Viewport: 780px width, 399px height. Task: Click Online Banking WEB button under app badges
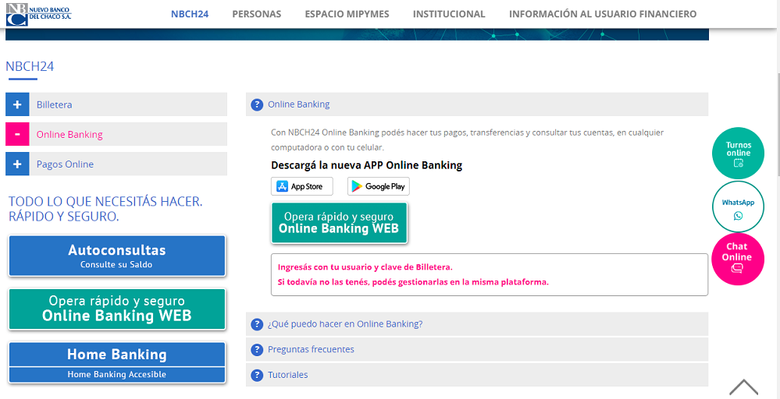[x=340, y=223]
